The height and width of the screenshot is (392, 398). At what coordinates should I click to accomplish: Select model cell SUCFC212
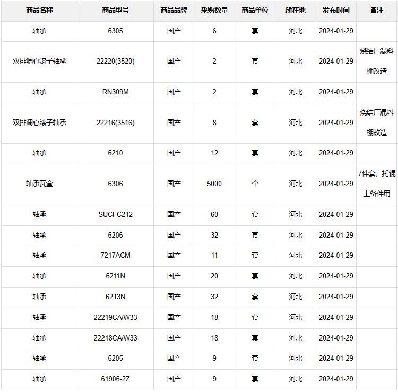pyautogui.click(x=116, y=215)
